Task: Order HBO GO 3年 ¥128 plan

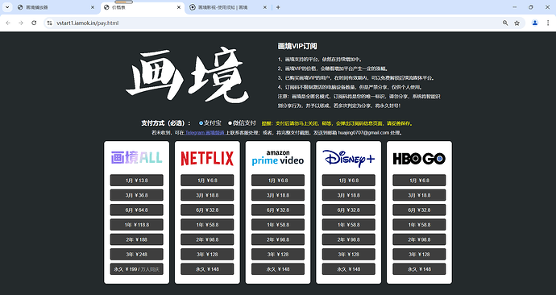Action: (x=419, y=254)
